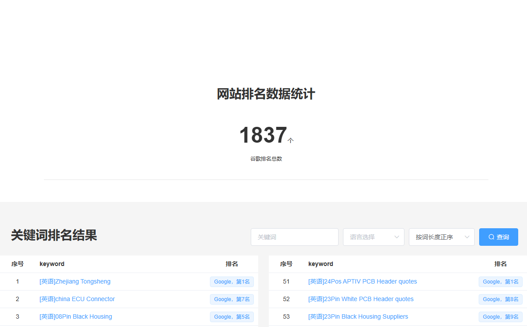
Task: Open 24Pos APTIV PCB Header quotes link
Action: tap(363, 281)
